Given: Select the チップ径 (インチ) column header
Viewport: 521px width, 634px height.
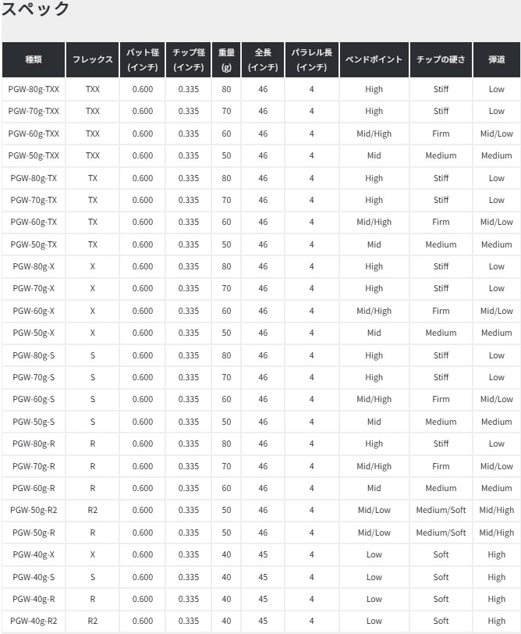Looking at the screenshot, I should tap(189, 59).
